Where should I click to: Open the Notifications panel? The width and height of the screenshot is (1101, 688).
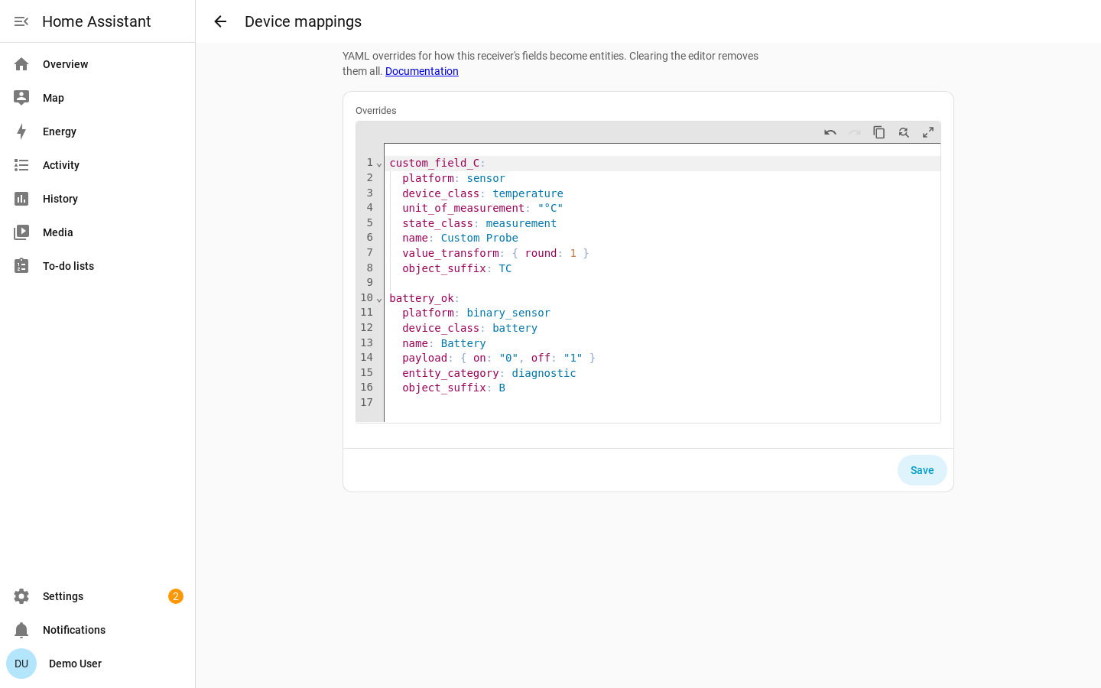point(98,630)
